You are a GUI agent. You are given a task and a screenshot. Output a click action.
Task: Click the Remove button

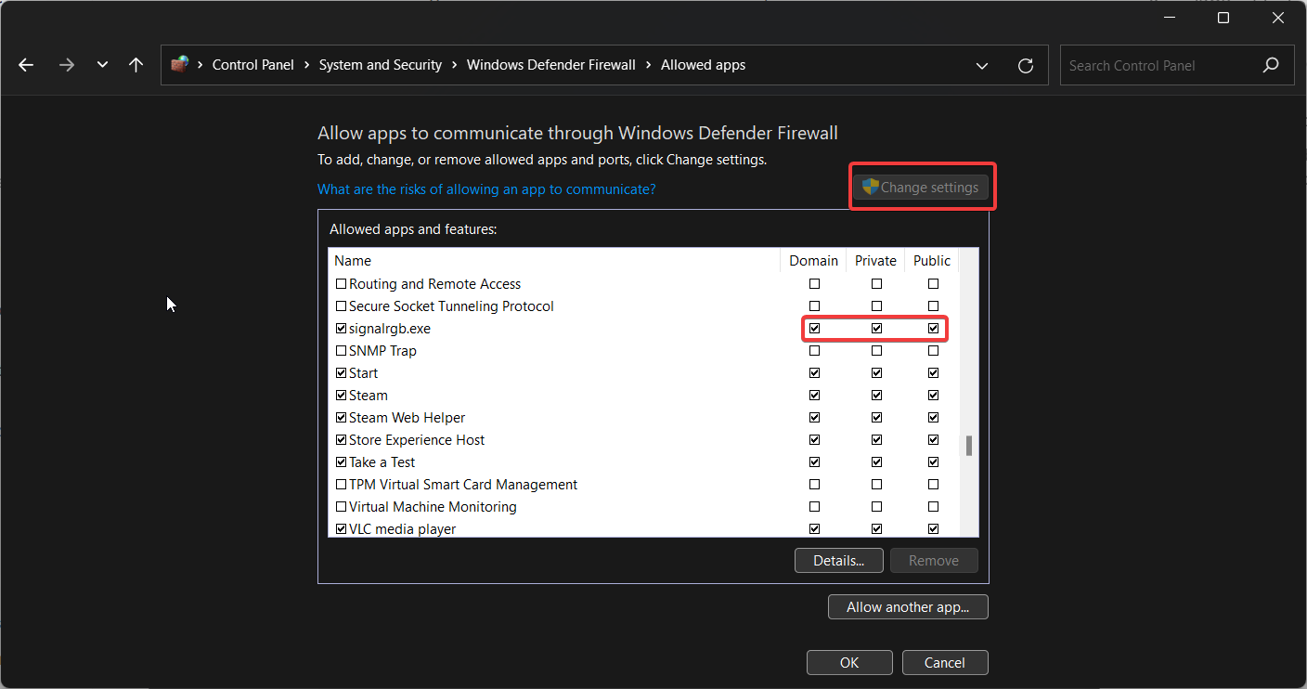[934, 560]
